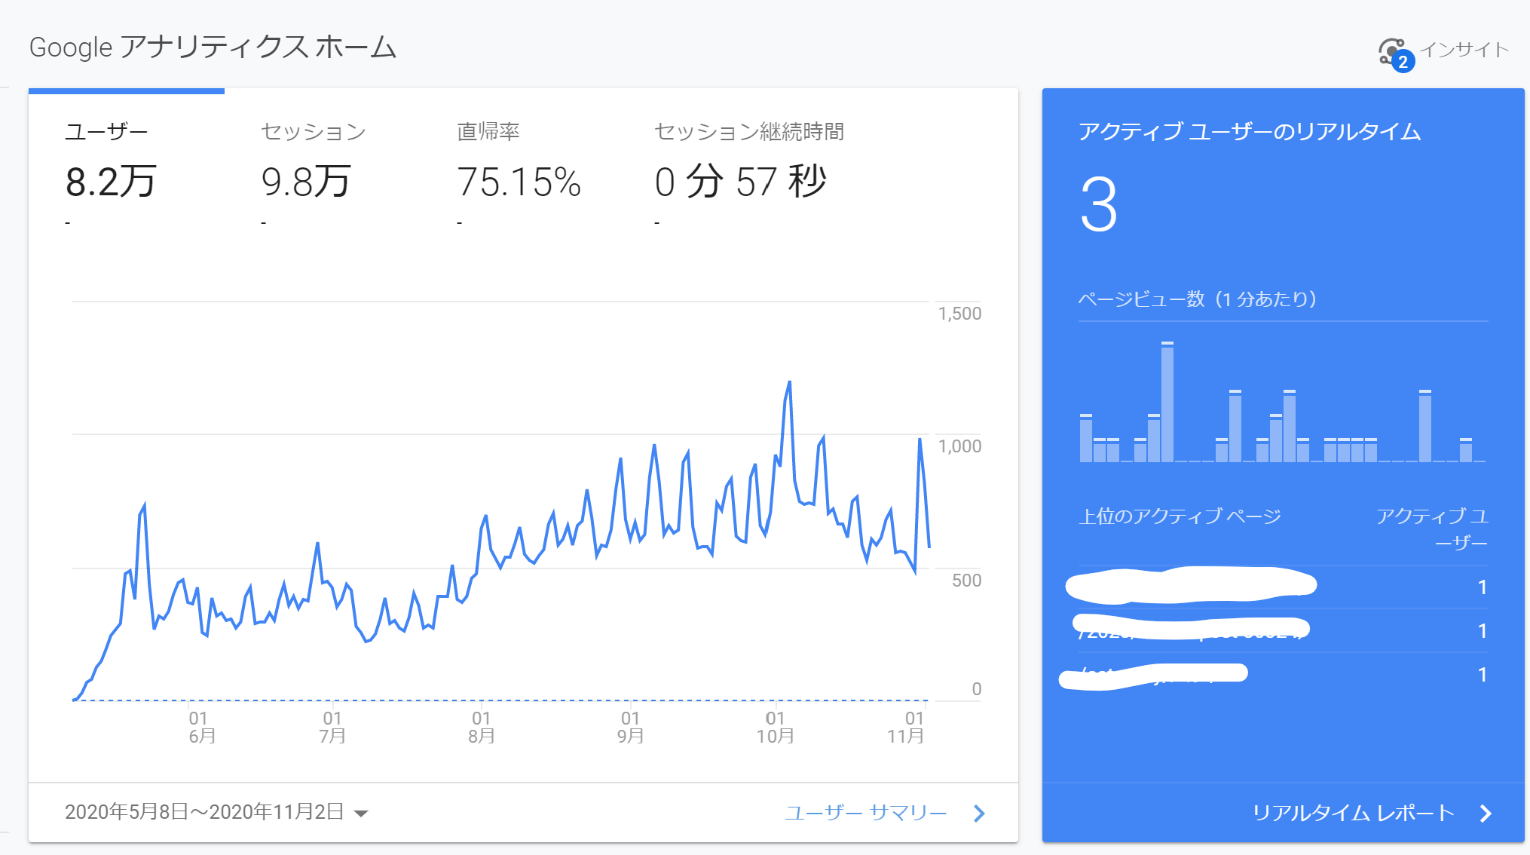Select the アクティブ ユーザーのリアルタイム header
1530x855 pixels.
(x=1248, y=131)
